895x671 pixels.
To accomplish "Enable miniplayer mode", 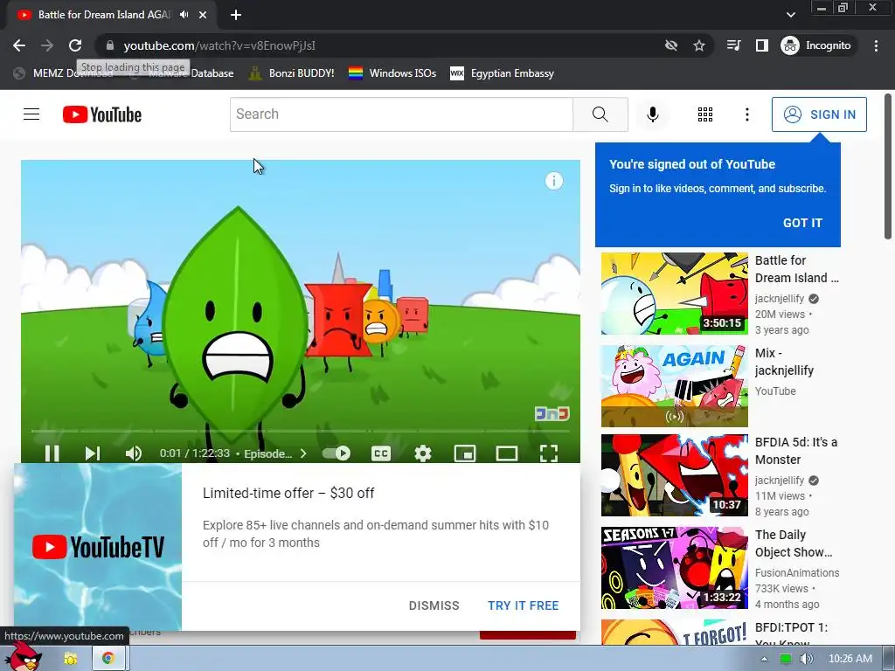I will 465,453.
